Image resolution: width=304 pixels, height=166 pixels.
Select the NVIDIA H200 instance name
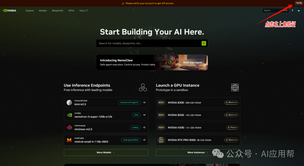176,127
